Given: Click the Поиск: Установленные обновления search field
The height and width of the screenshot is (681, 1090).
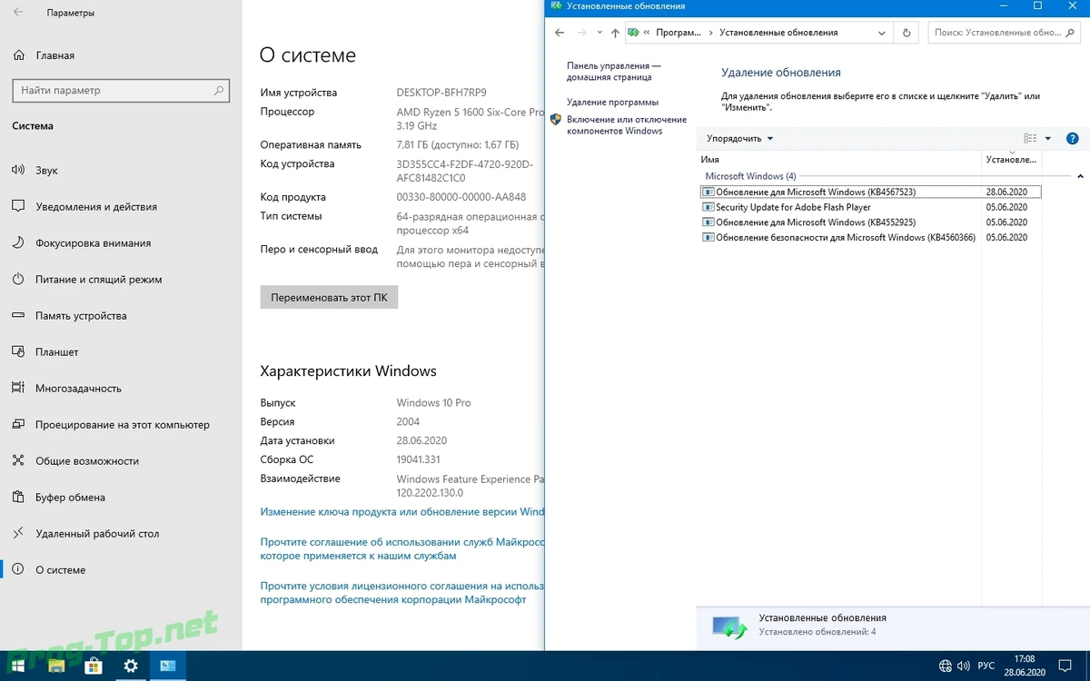Looking at the screenshot, I should point(1002,33).
